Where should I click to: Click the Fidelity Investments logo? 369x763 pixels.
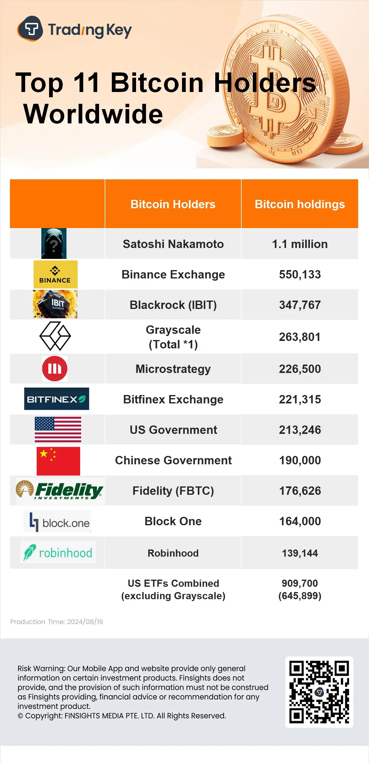pos(60,490)
